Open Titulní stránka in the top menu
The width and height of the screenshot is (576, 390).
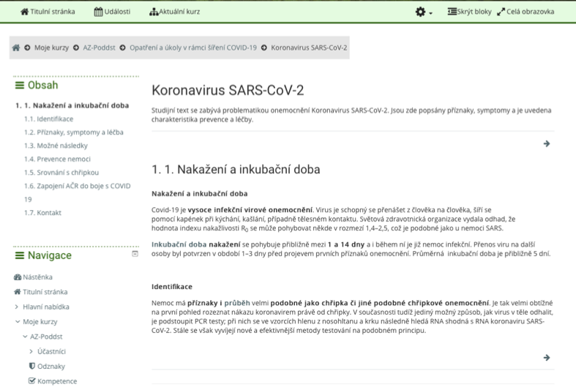coord(47,12)
